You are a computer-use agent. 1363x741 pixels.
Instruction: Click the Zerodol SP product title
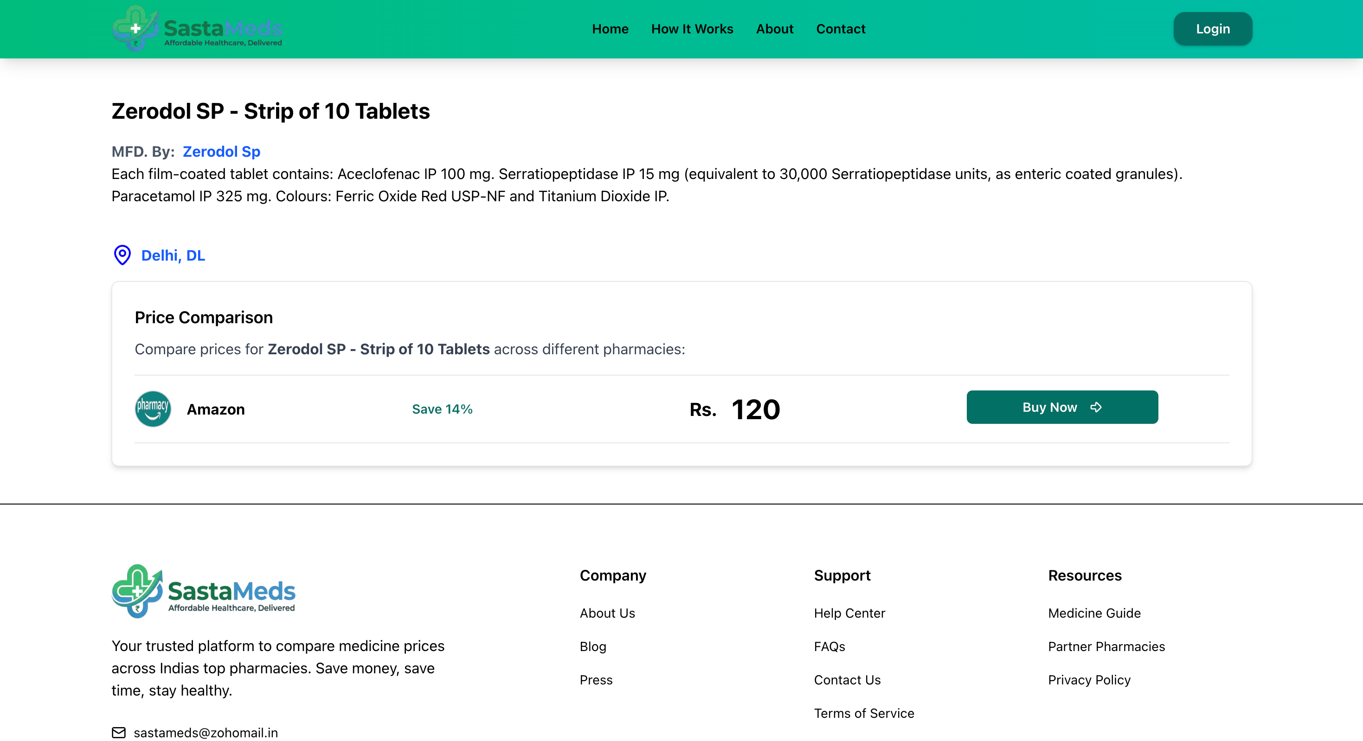271,111
